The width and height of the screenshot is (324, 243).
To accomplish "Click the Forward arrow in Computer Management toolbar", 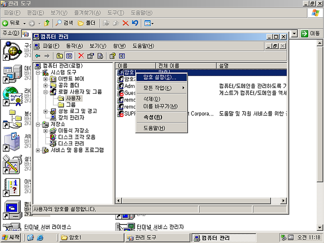I will (x=47, y=56).
